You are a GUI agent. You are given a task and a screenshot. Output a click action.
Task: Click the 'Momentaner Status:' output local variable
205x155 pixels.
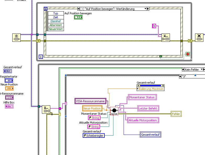[142, 97]
